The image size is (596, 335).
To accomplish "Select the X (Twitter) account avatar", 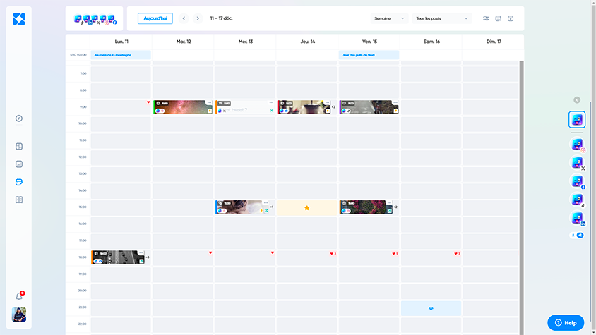I will click(x=577, y=163).
